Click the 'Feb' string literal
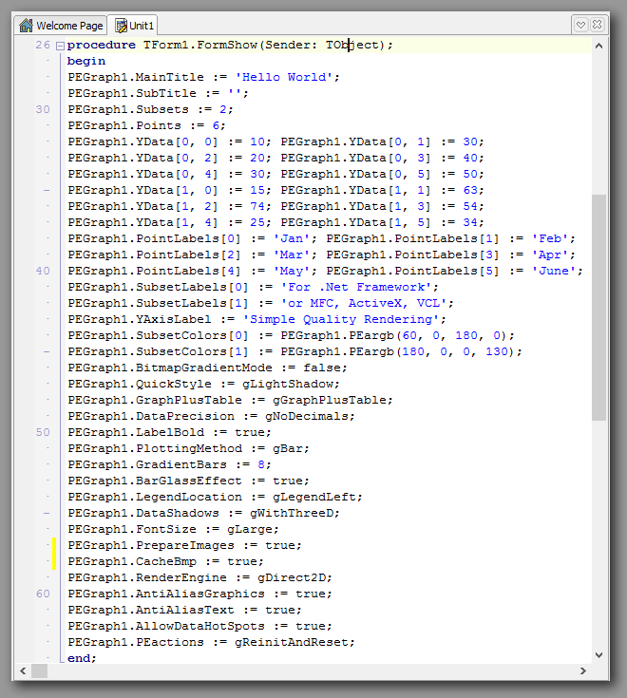627x698 pixels. (x=550, y=238)
